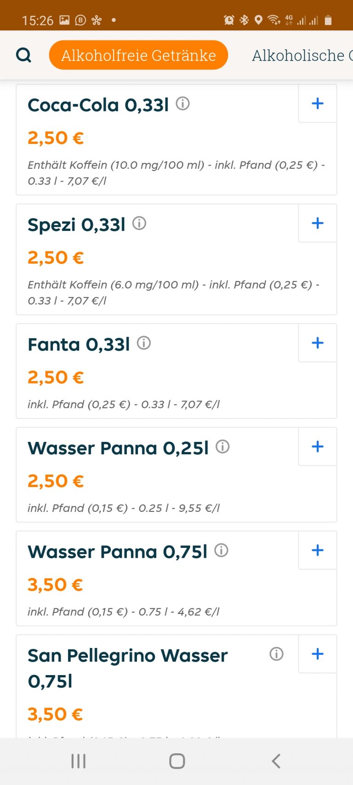View info for Wasser Panna 0,25l

(222, 447)
